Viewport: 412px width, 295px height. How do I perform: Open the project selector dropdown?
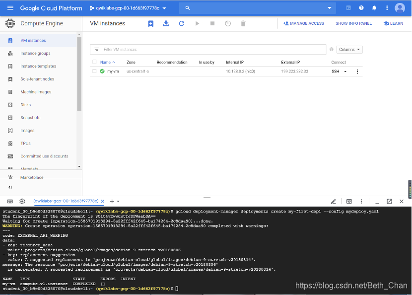tap(128, 8)
